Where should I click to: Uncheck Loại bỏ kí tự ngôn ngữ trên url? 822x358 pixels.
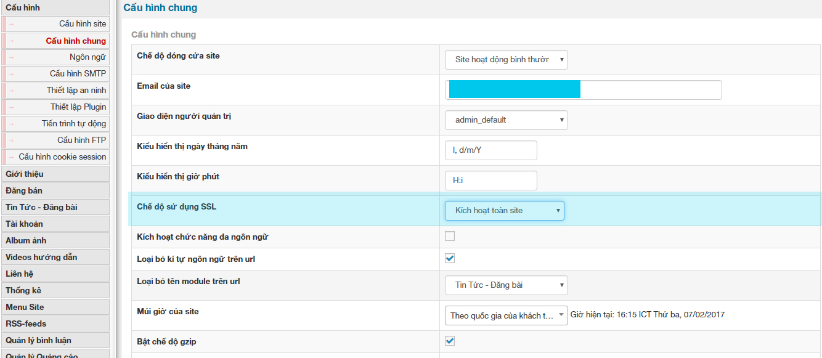pos(450,258)
